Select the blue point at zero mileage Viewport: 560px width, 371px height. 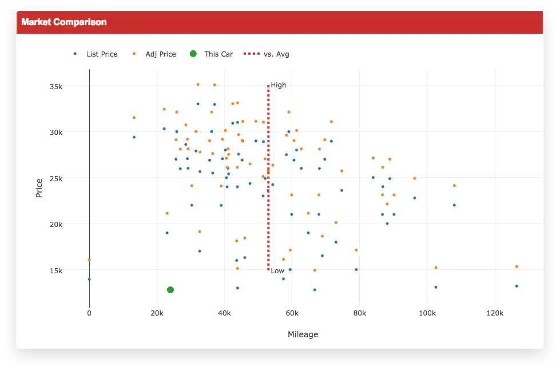pyautogui.click(x=89, y=279)
